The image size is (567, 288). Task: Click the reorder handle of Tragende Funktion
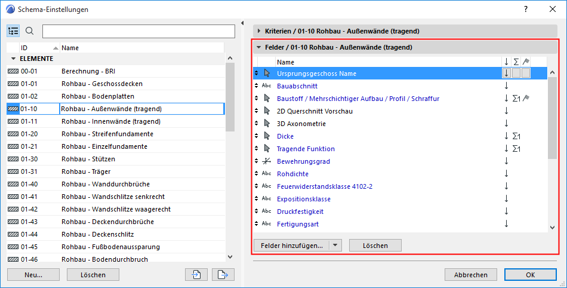click(257, 148)
